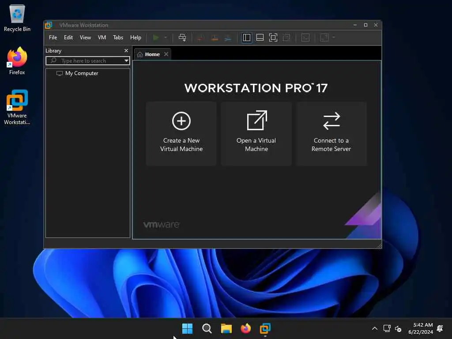Click the Enter Full Screen toolbar icon
This screenshot has width=452, height=339.
pos(273,38)
